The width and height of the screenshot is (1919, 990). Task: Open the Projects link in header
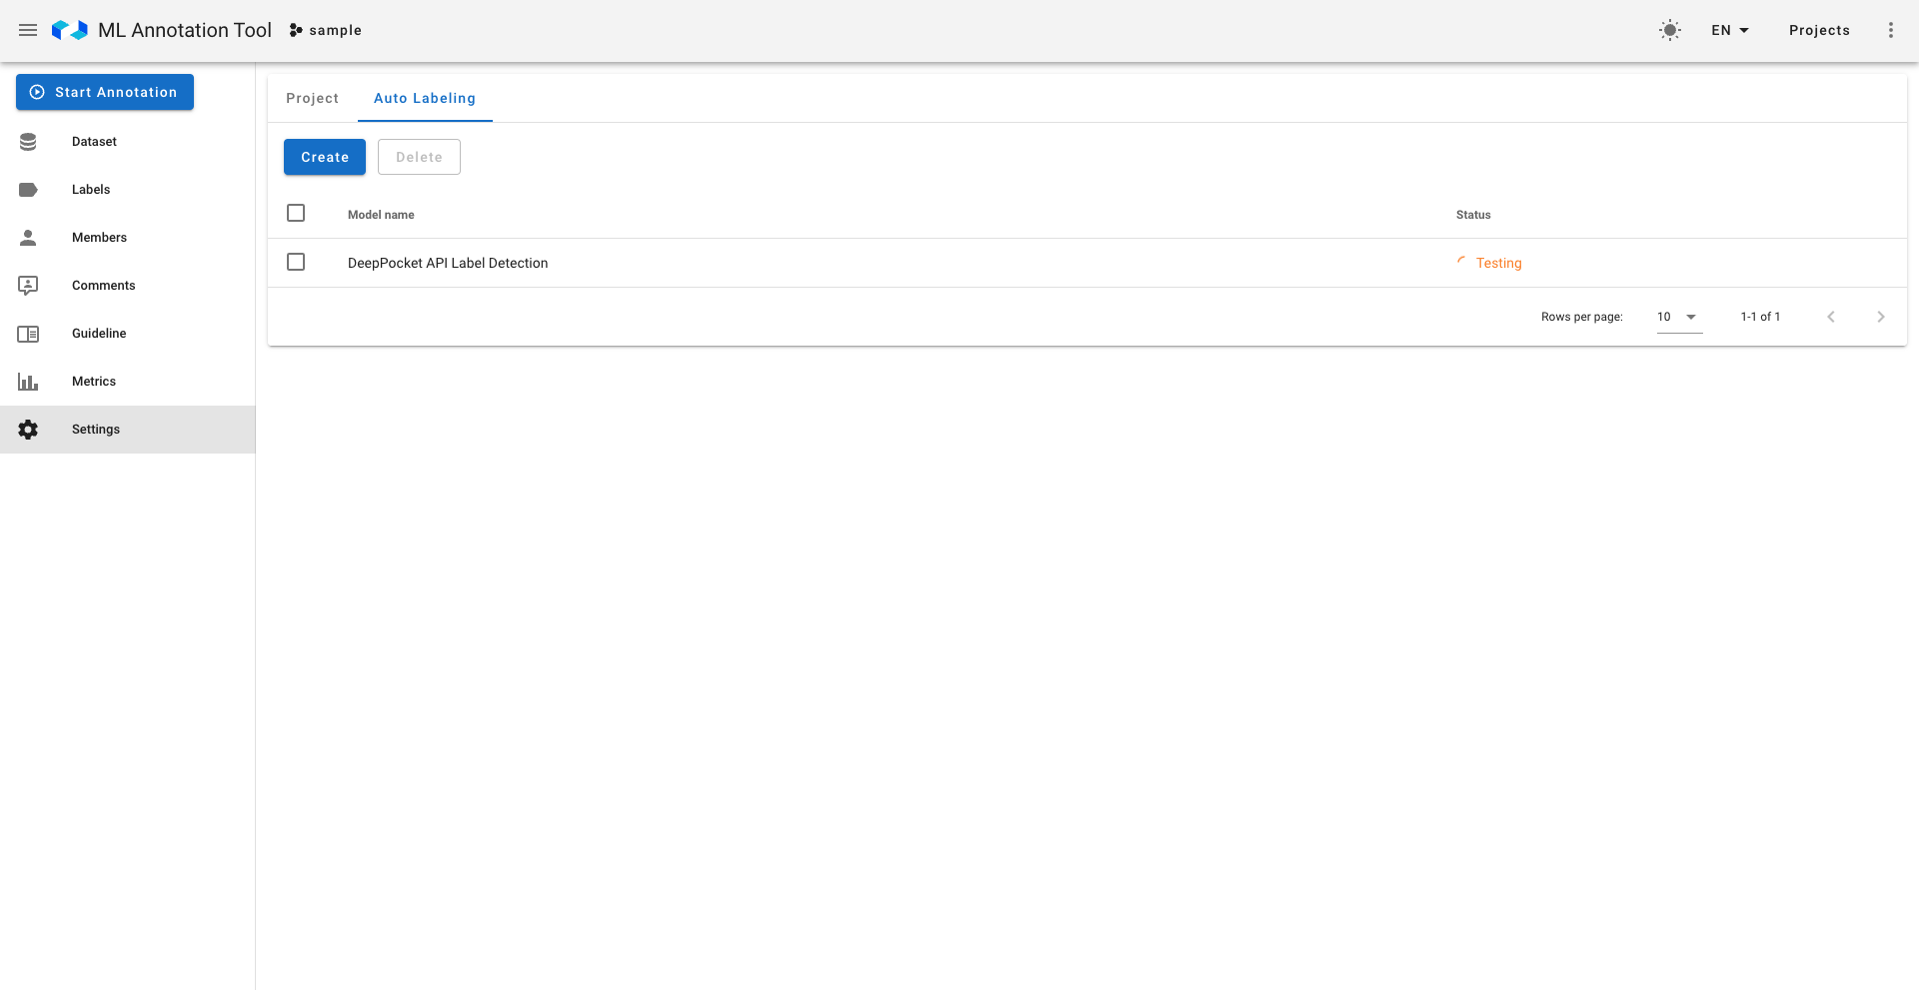click(x=1819, y=30)
